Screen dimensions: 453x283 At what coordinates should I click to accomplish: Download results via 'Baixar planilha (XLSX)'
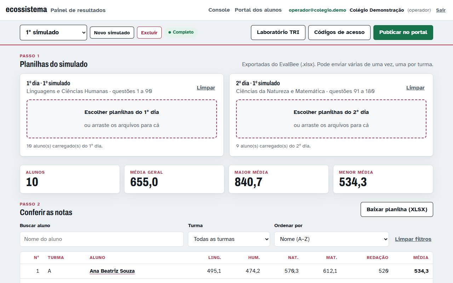click(x=397, y=209)
